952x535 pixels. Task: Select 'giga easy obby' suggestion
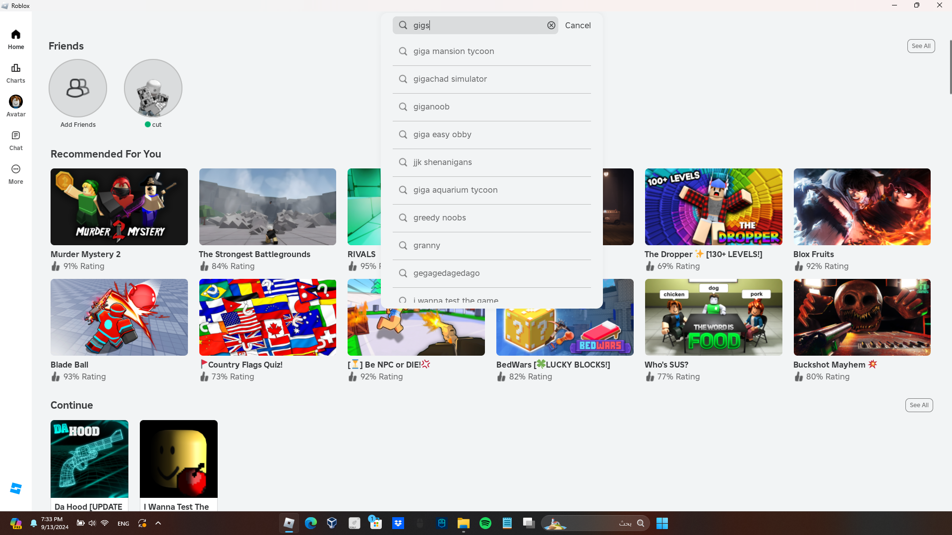tap(492, 135)
